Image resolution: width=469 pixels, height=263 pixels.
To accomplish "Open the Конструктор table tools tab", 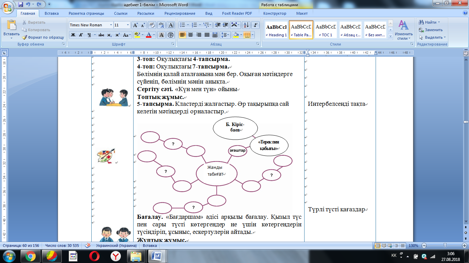I will [x=275, y=13].
